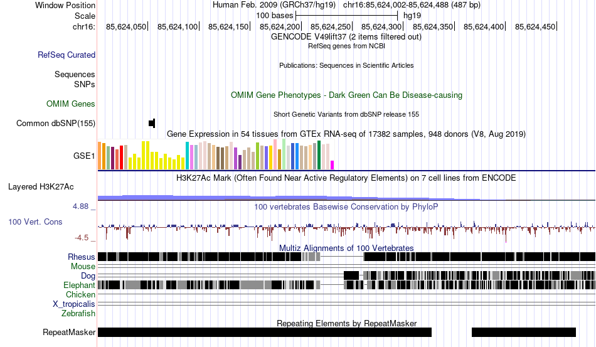Click the 4.88 conservation scale value
The height and width of the screenshot is (347, 596).
pyautogui.click(x=80, y=206)
